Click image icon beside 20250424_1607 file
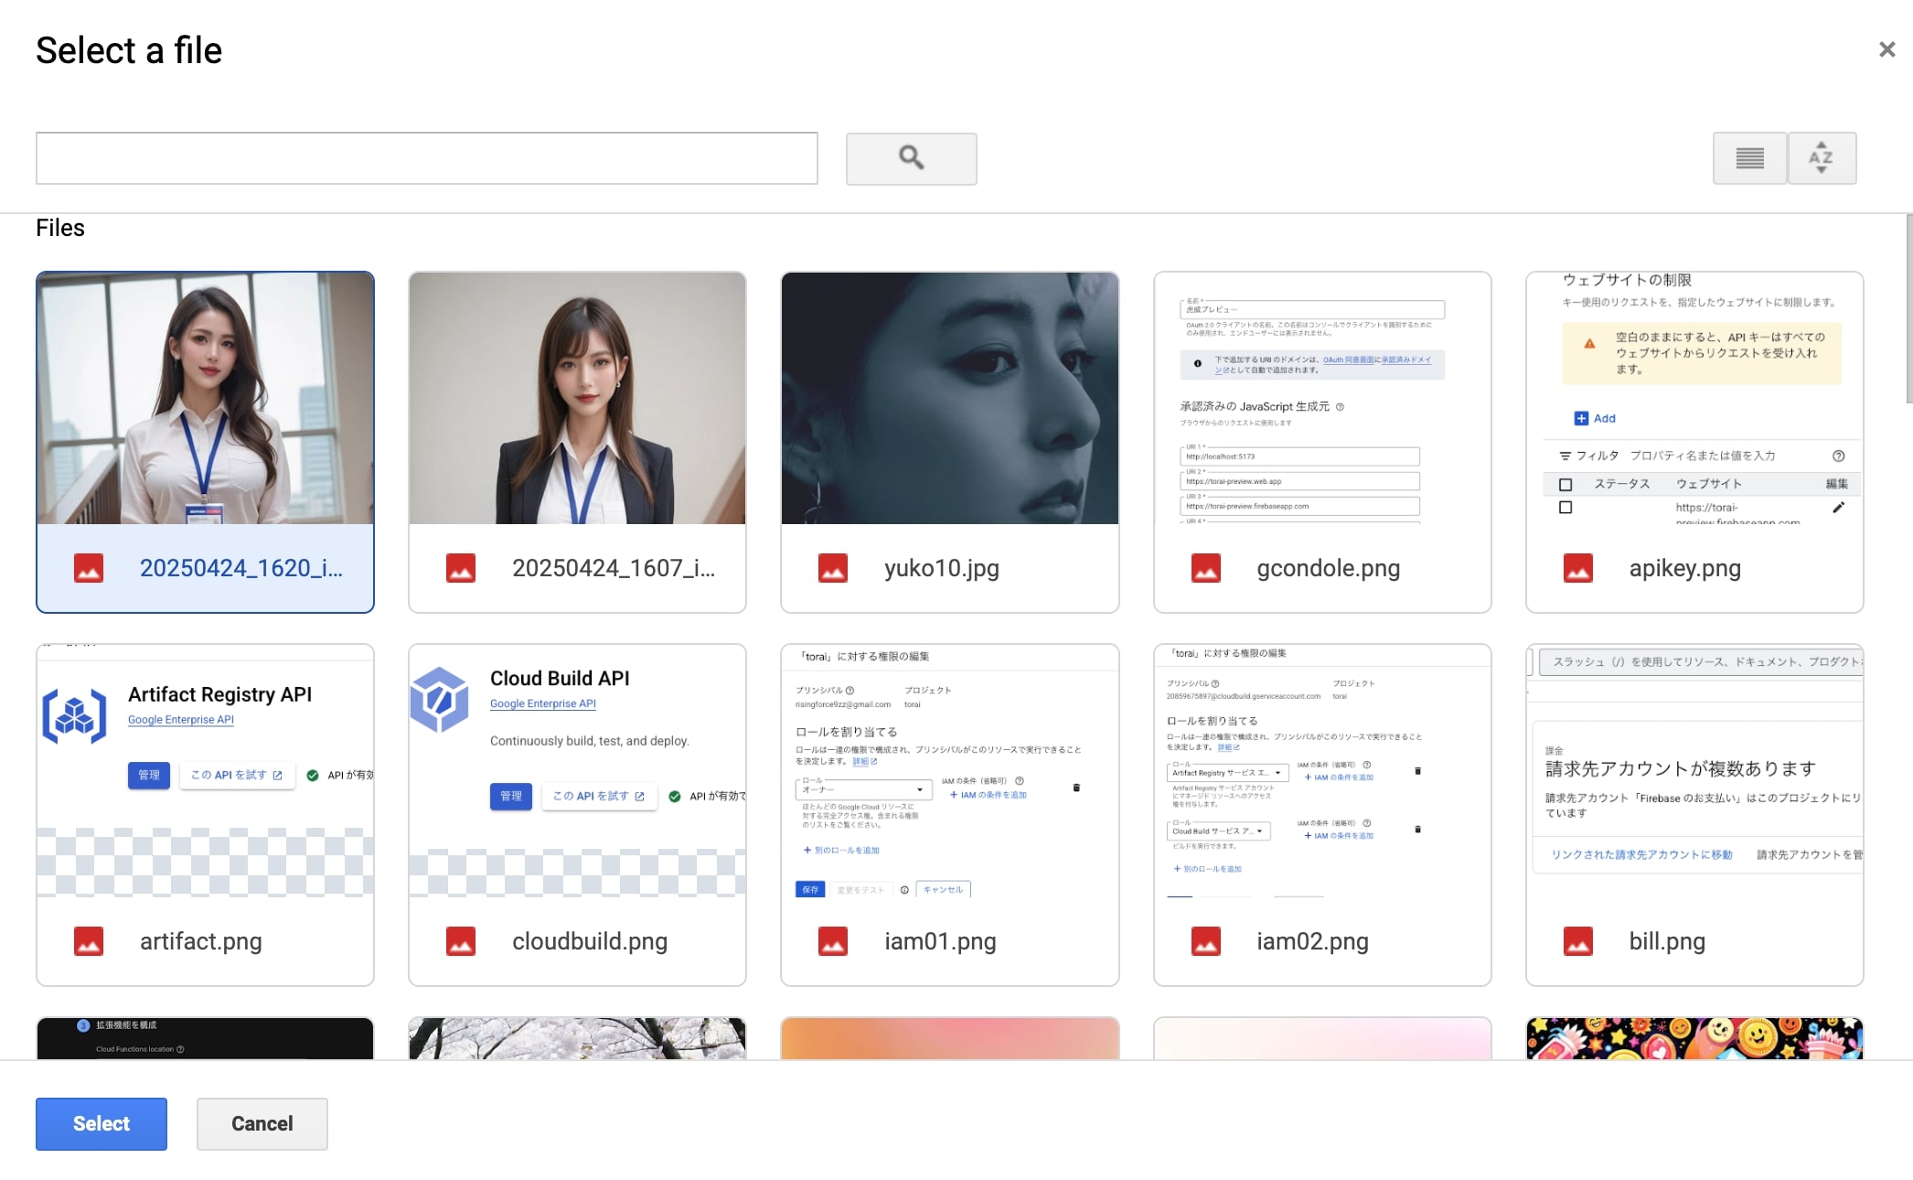1913x1180 pixels. [x=461, y=568]
